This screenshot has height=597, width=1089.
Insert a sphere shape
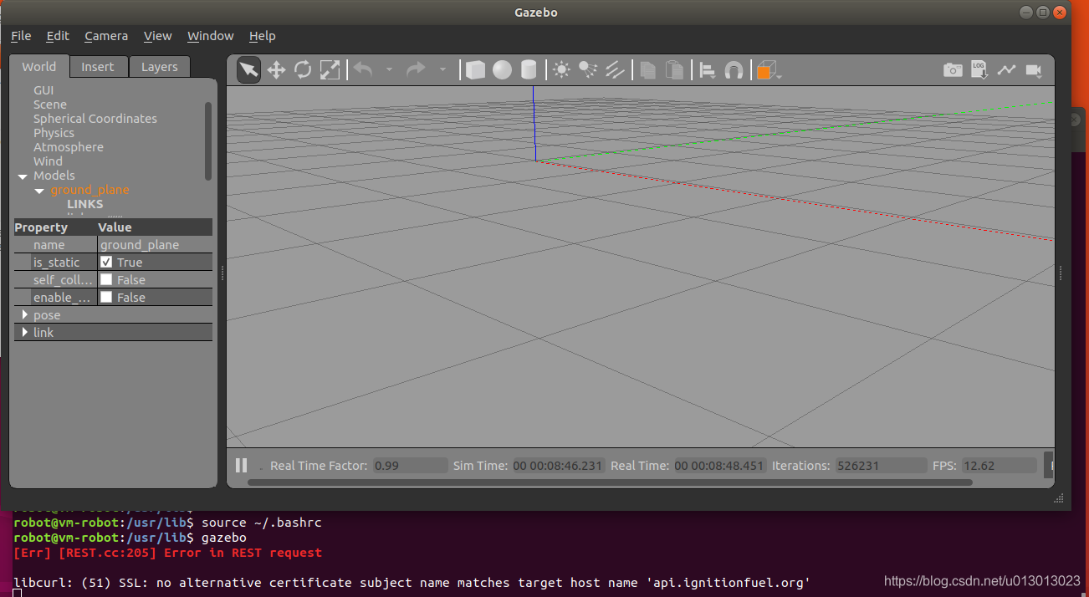(x=502, y=70)
